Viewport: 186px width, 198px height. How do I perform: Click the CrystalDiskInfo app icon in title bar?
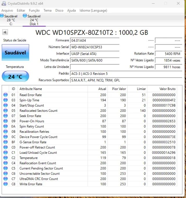[4, 3]
